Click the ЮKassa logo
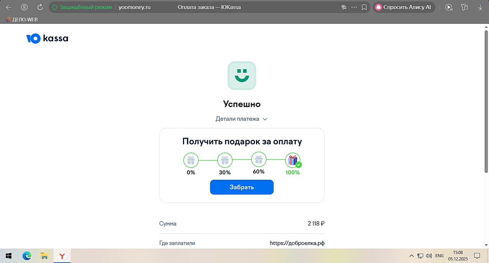The image size is (489, 263). pos(47,38)
